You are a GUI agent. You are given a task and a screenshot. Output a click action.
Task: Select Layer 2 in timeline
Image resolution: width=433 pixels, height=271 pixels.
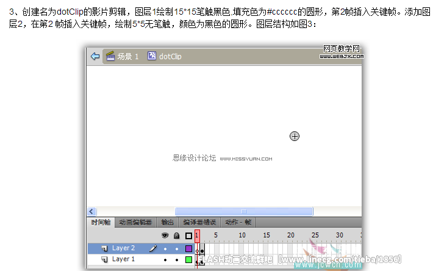tap(124, 248)
